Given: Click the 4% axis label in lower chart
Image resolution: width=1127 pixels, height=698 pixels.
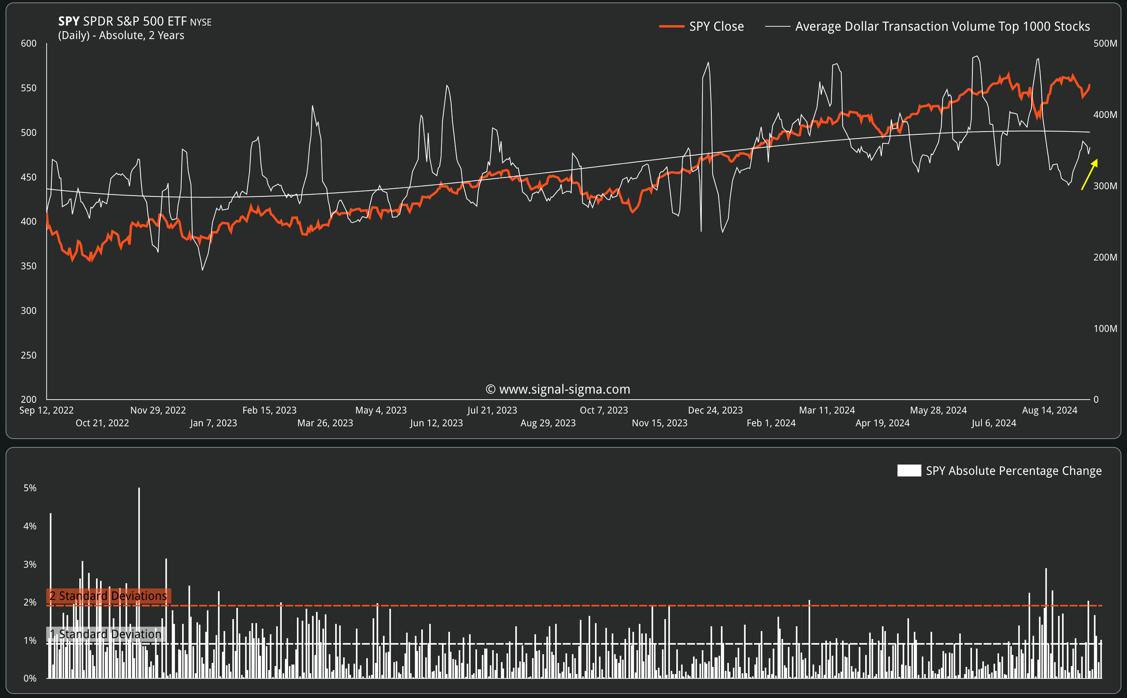Looking at the screenshot, I should click(30, 526).
